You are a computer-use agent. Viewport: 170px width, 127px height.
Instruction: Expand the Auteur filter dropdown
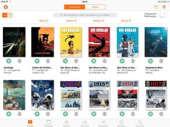click(x=71, y=21)
